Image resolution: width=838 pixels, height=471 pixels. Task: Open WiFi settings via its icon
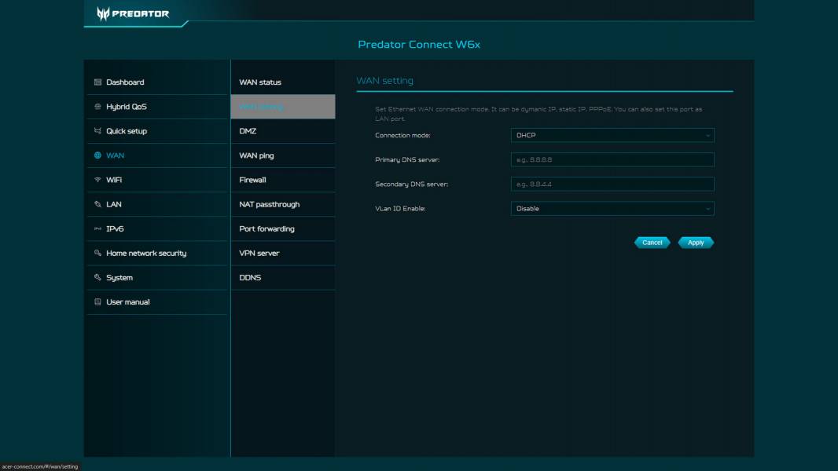(x=96, y=178)
